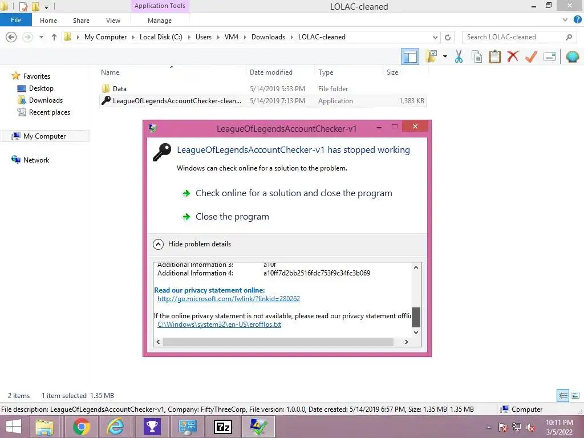Expand the ribbon with the chevron
This screenshot has width=584, height=438.
pos(565,20)
